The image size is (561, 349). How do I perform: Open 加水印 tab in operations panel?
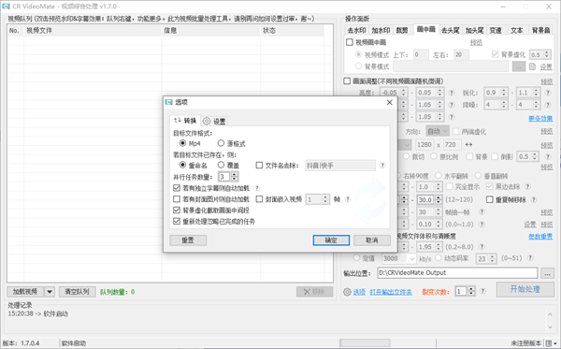click(x=381, y=31)
